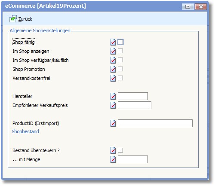Click red-check icon beside mit Menge
This screenshot has width=215, height=186.
pyautogui.click(x=113, y=159)
